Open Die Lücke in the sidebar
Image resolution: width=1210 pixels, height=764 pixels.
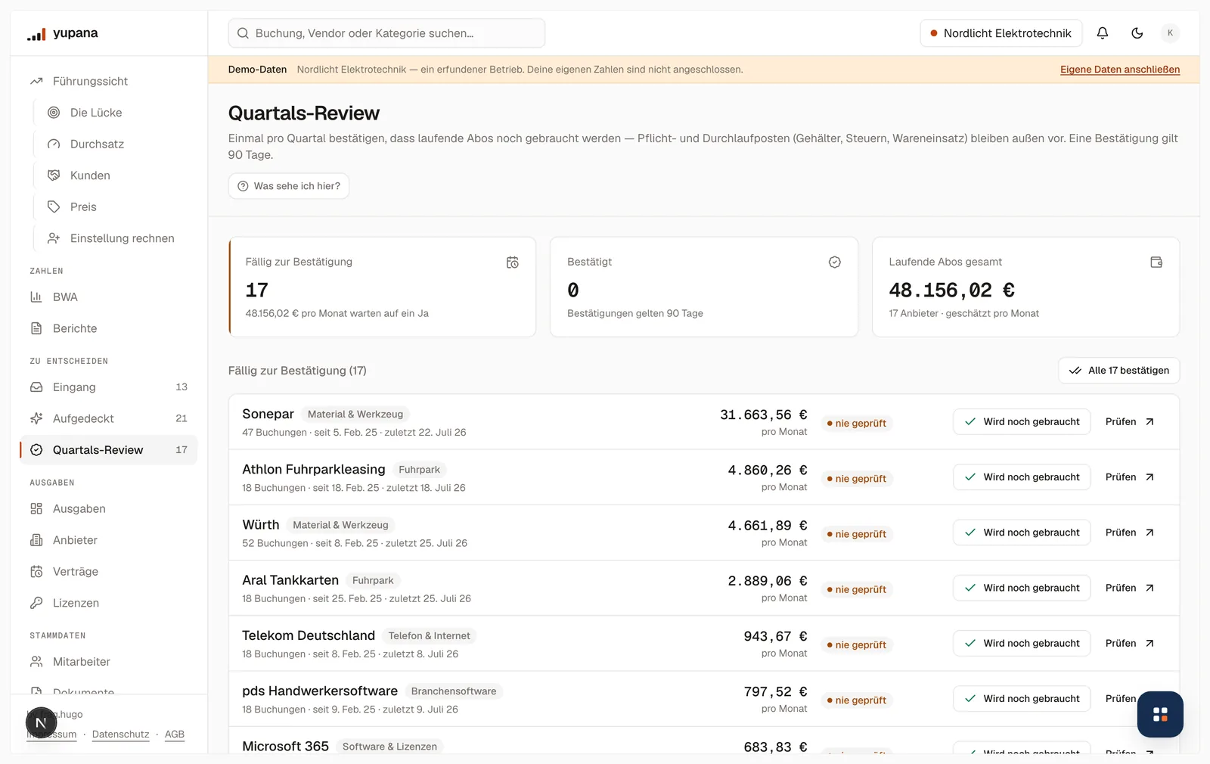tap(116, 113)
